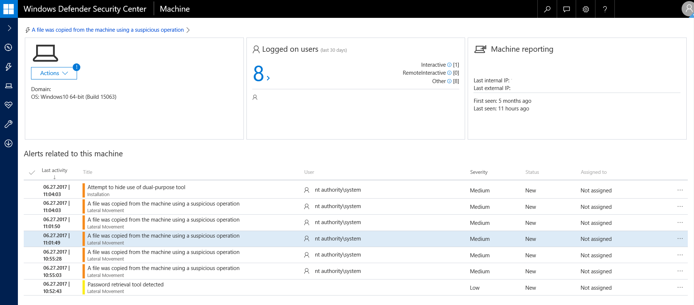694x305 pixels.
Task: Expand the left navigation sidebar
Action: (x=9, y=28)
